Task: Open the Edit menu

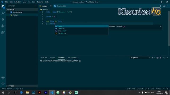Action: click(11, 2)
